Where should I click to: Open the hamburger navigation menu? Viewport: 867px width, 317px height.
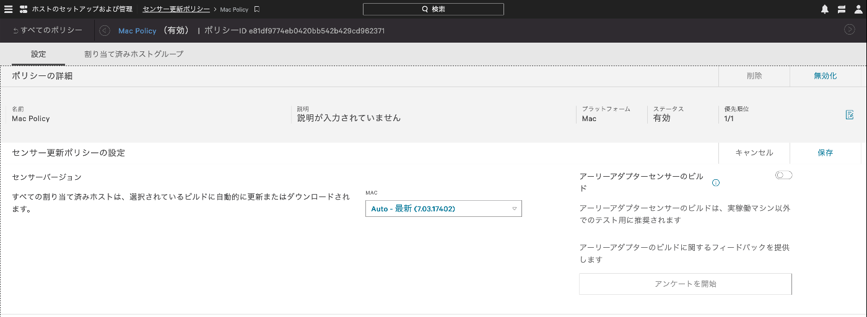tap(8, 9)
